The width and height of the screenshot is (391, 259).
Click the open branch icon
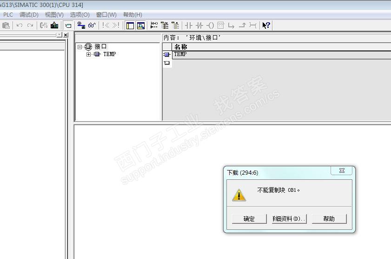[x=231, y=25]
